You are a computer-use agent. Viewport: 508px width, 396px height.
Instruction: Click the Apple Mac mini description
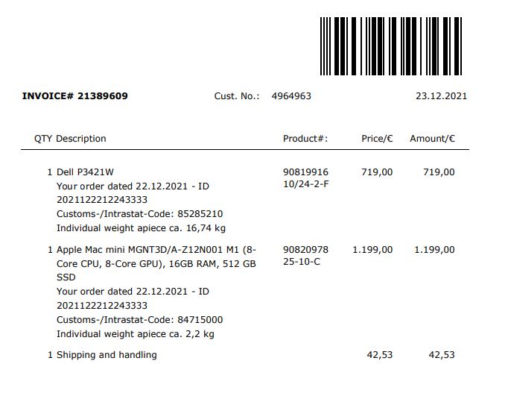pos(156,250)
